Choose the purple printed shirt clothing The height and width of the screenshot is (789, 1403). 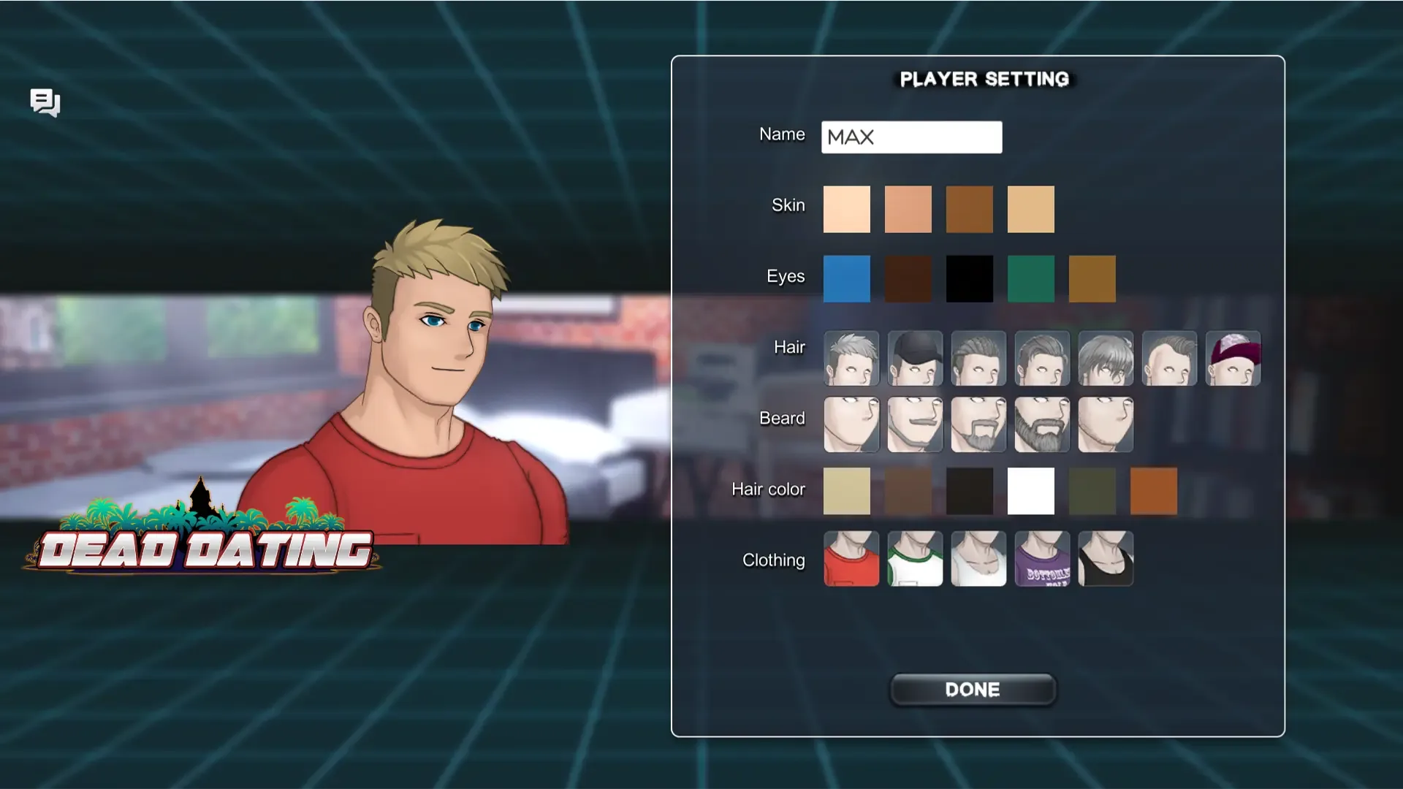[1042, 559]
